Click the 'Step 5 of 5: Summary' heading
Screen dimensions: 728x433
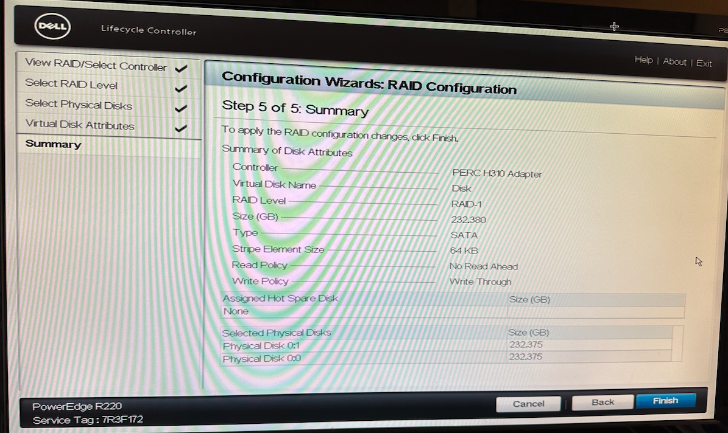(x=295, y=108)
